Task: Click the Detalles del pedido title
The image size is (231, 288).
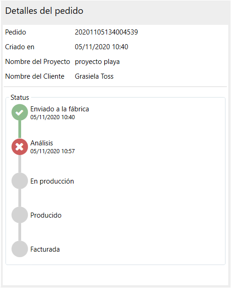Action: 44,11
